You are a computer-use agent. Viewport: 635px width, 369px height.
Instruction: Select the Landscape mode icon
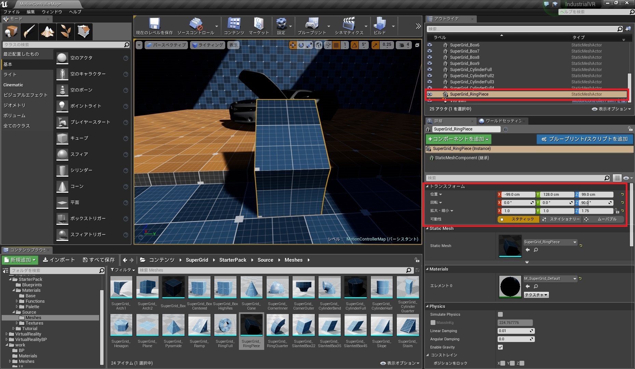(48, 31)
